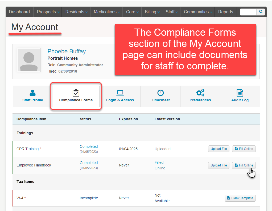
Task: Click Fill Online for CPR Training
Action: pos(244,149)
